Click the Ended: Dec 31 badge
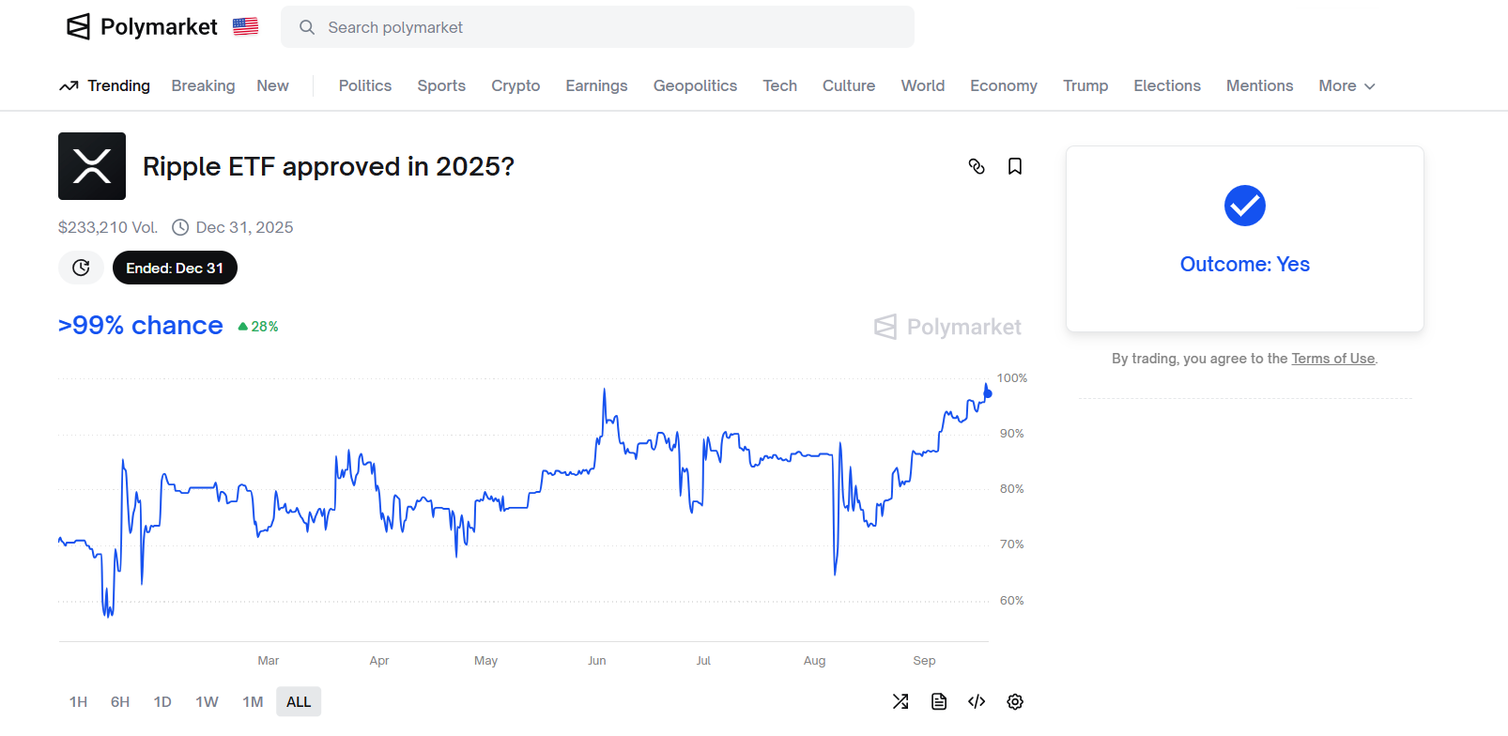Screen dimensions: 1508x736 (x=175, y=268)
